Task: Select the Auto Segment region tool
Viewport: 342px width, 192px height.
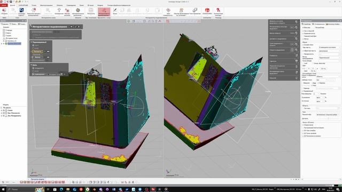Action: pyautogui.click(x=78, y=12)
